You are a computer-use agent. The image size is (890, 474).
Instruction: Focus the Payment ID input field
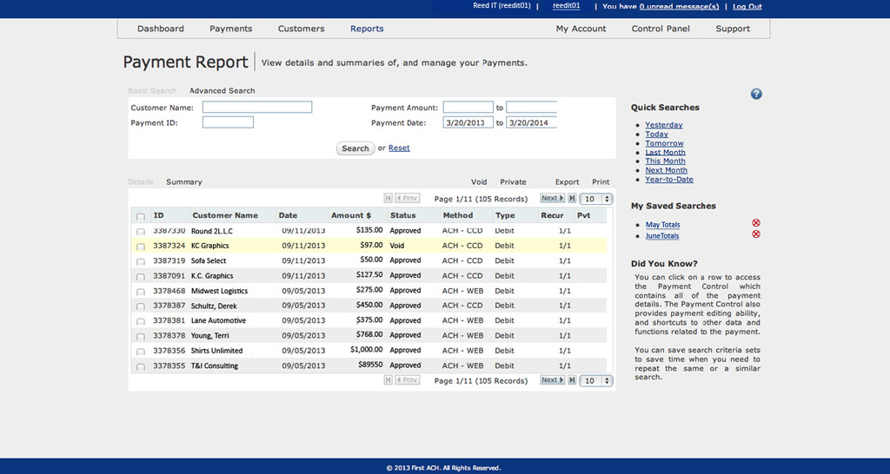(x=229, y=122)
